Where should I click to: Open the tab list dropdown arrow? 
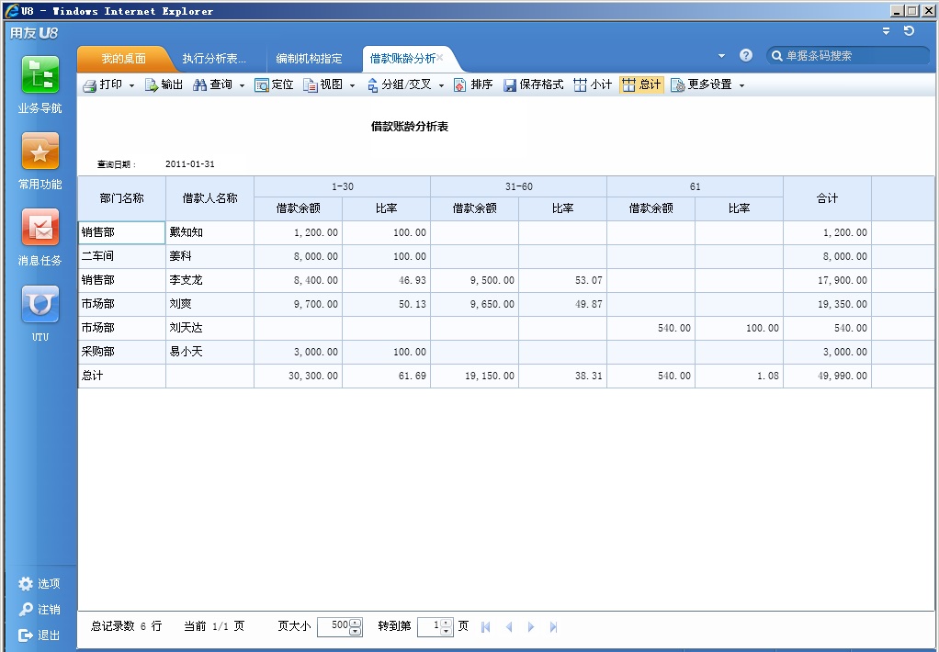coord(721,56)
